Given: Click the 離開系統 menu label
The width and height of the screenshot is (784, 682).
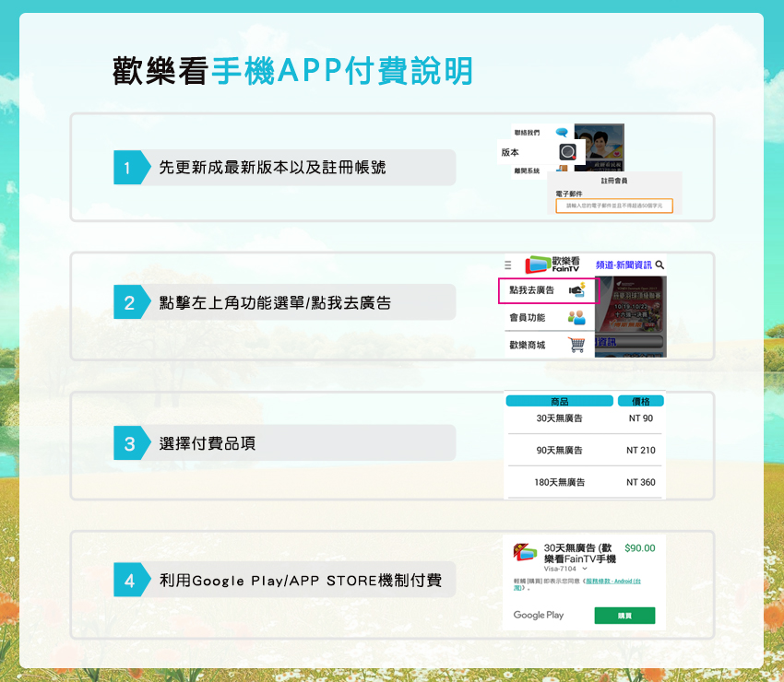Looking at the screenshot, I should pyautogui.click(x=527, y=170).
